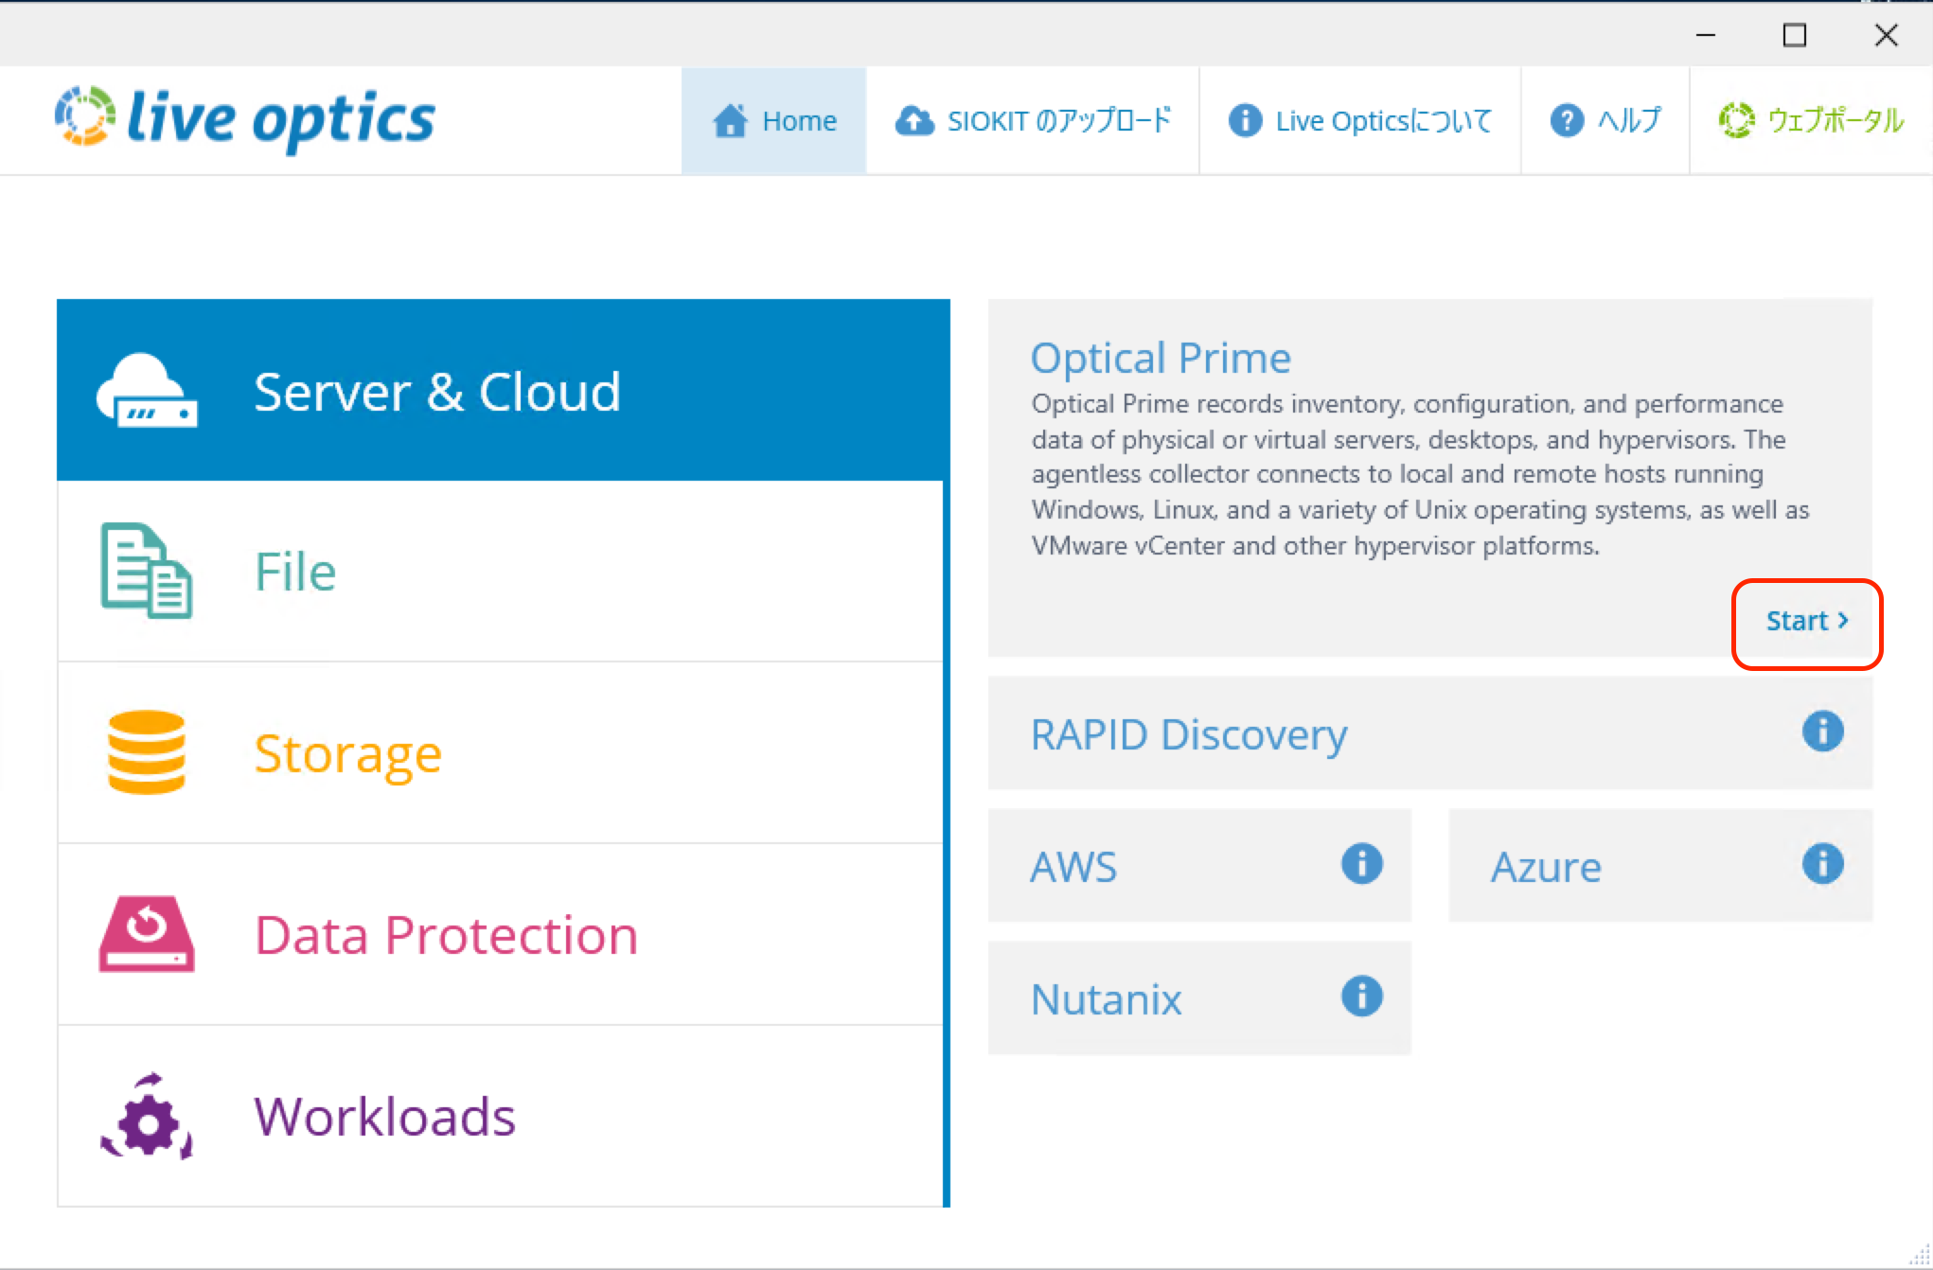Click Start to launch Optical Prime
This screenshot has height=1270, width=1933.
pos(1805,621)
